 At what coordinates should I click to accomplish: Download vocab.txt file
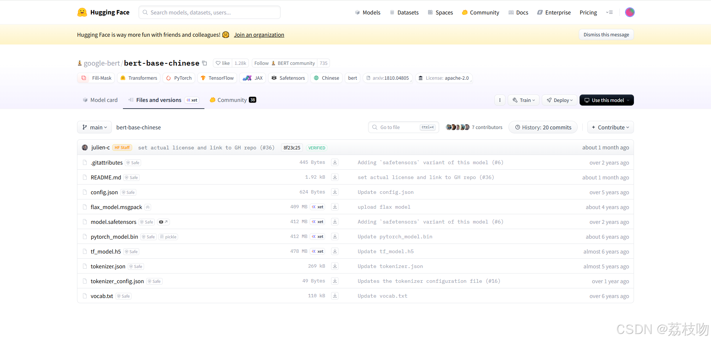tap(335, 296)
